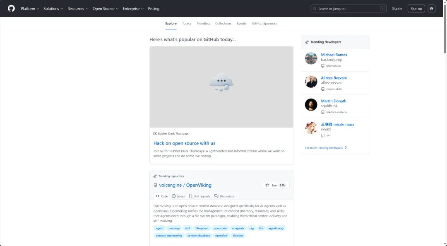The width and height of the screenshot is (447, 246).
Task: Click the filesystem topic tag
Action: point(202,228)
